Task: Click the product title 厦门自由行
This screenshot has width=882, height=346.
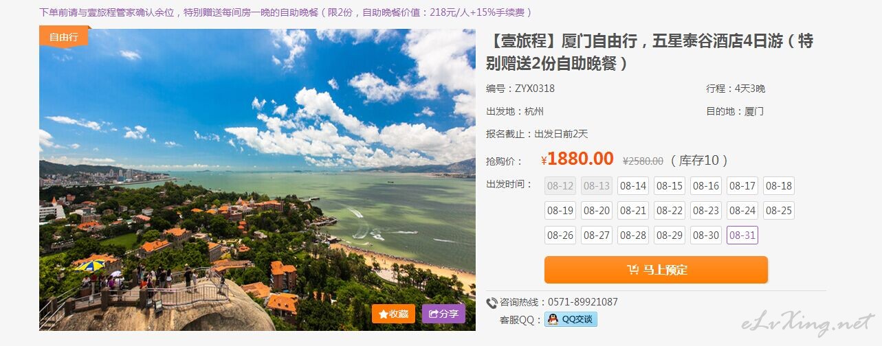Action: pos(650,52)
